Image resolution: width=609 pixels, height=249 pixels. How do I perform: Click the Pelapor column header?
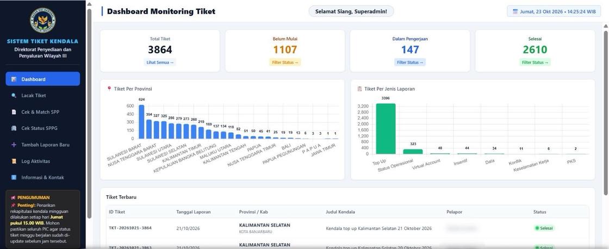point(455,212)
